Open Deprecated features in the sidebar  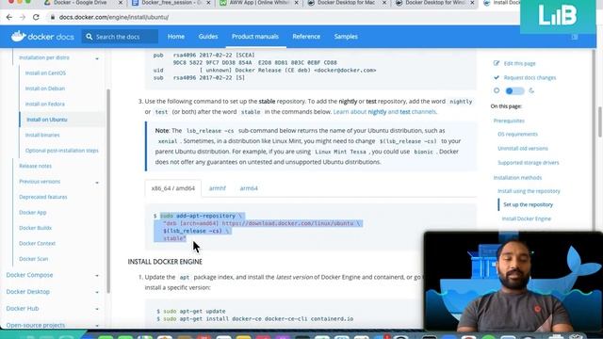click(43, 197)
